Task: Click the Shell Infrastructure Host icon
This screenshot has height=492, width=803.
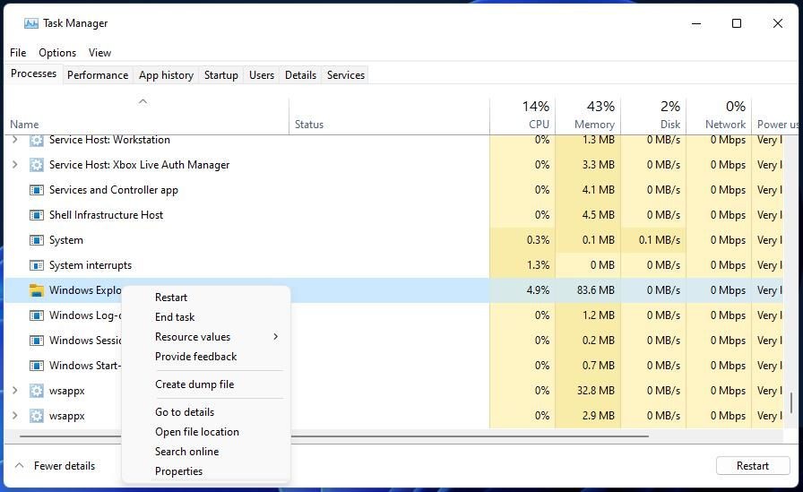Action: click(37, 215)
